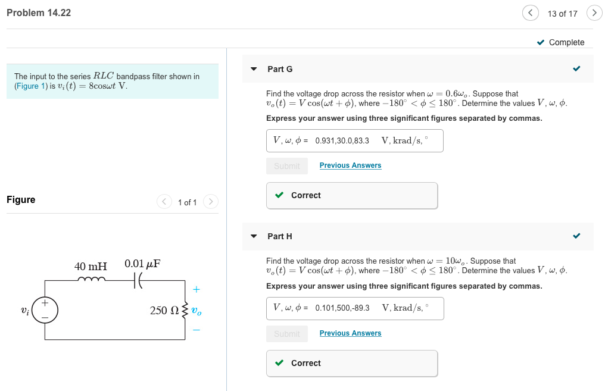Collapse Part H section triangle
608x391 pixels.
254,236
